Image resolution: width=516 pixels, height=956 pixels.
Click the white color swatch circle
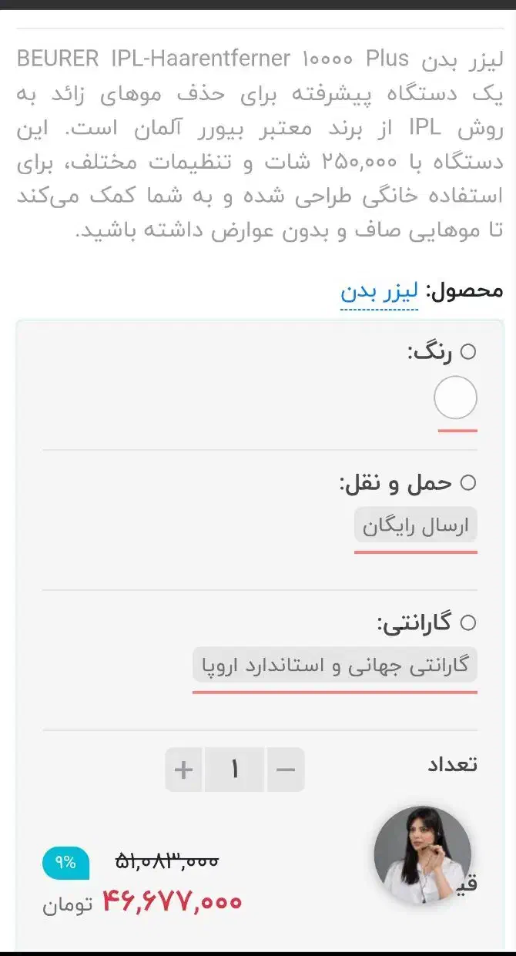click(455, 397)
